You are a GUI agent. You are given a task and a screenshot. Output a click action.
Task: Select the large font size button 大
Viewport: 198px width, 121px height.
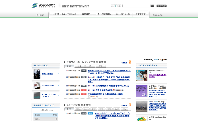(x=119, y=6)
